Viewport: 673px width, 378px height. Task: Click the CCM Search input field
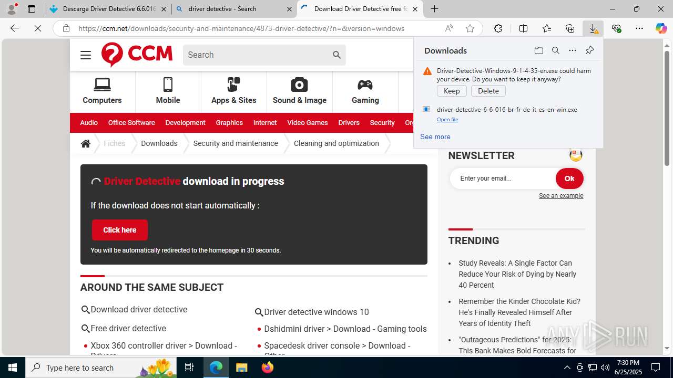click(x=258, y=55)
